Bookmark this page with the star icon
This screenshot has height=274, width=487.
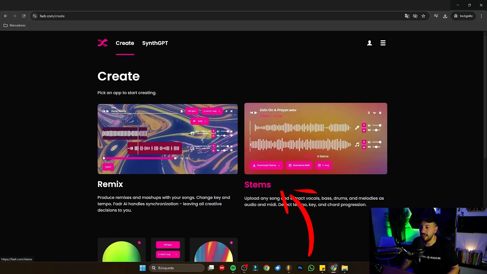coord(423,16)
